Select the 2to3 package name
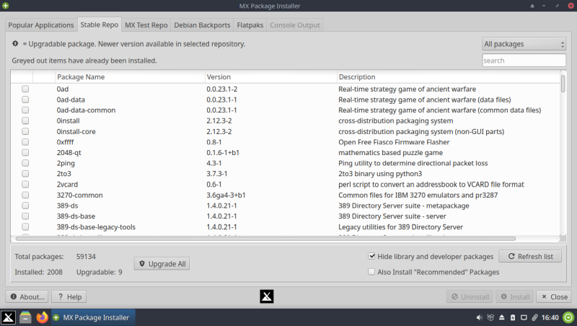577x326 pixels. (64, 174)
